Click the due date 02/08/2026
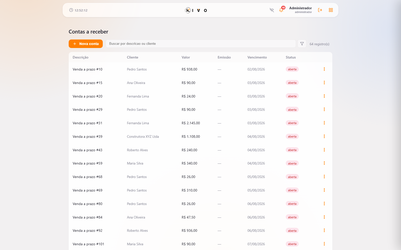This screenshot has height=250, width=401. (x=256, y=69)
